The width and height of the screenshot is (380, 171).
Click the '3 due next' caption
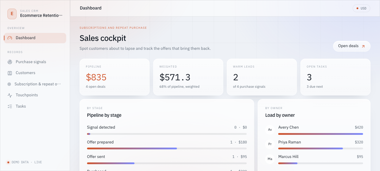point(315,87)
